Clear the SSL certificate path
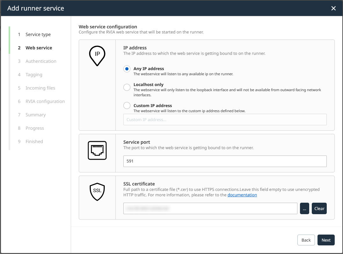Viewport: 343px width, 254px height. [x=319, y=208]
